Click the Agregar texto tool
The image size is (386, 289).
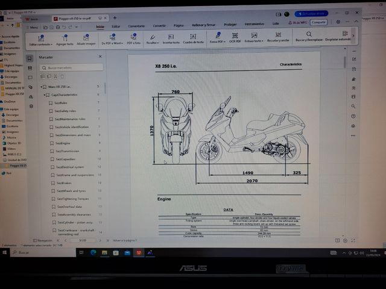pyautogui.click(x=64, y=39)
